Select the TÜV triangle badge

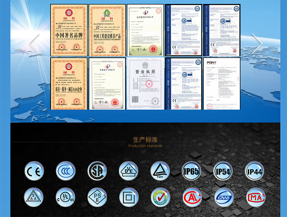(x=160, y=171)
